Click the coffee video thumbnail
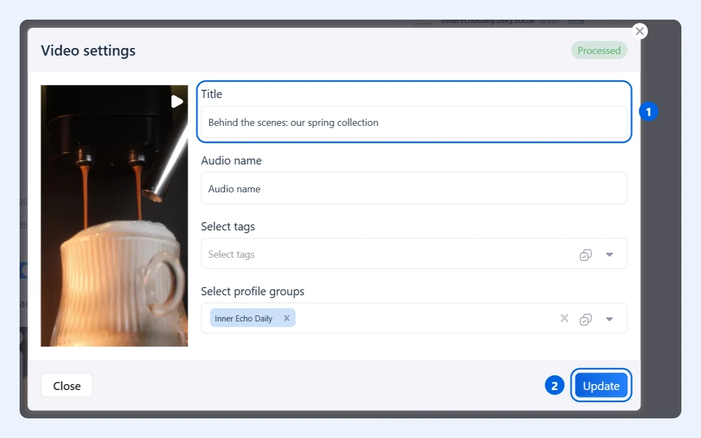This screenshot has width=701, height=438. [114, 216]
